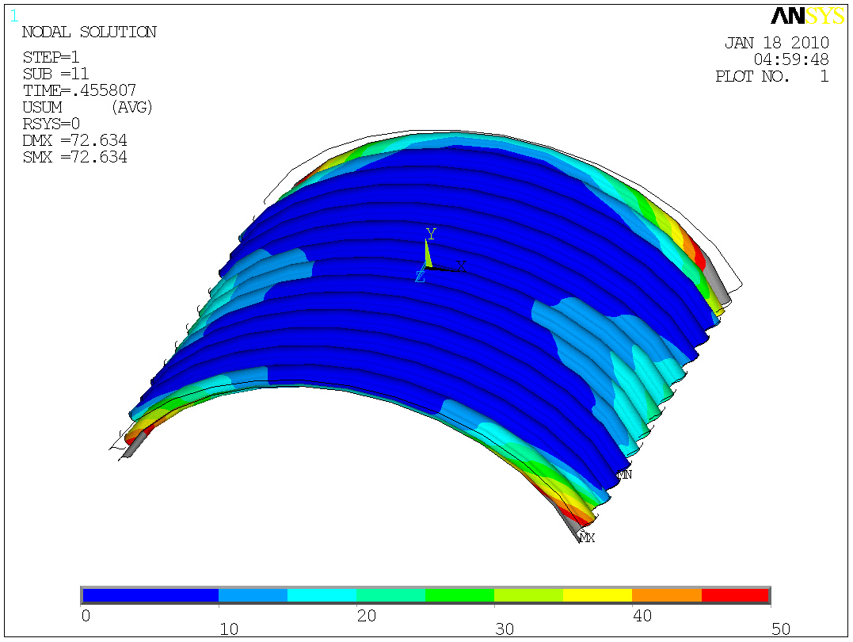Viewport: 853px width, 642px height.
Task: Click the MX maximum displacement marker
Action: point(587,538)
